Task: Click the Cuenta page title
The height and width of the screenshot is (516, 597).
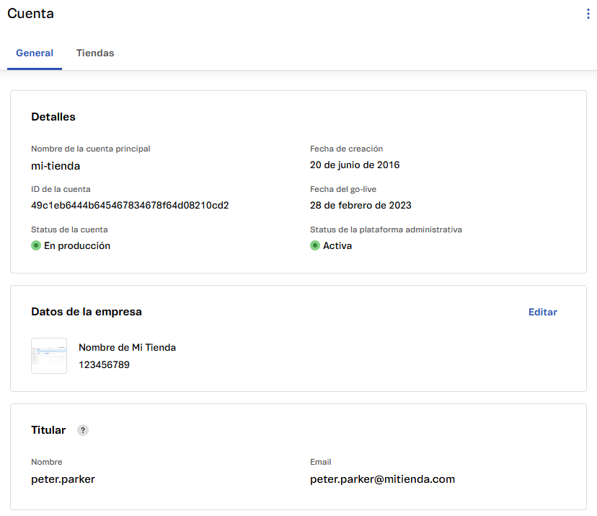Action: pyautogui.click(x=30, y=13)
